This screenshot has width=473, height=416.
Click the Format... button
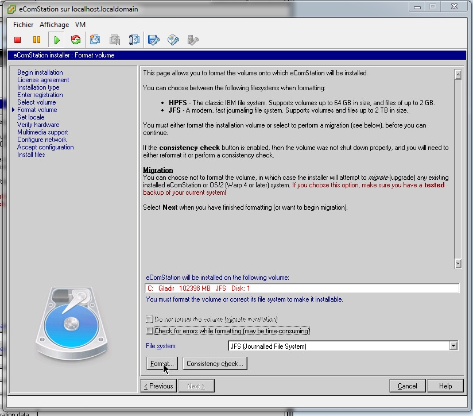(x=162, y=363)
